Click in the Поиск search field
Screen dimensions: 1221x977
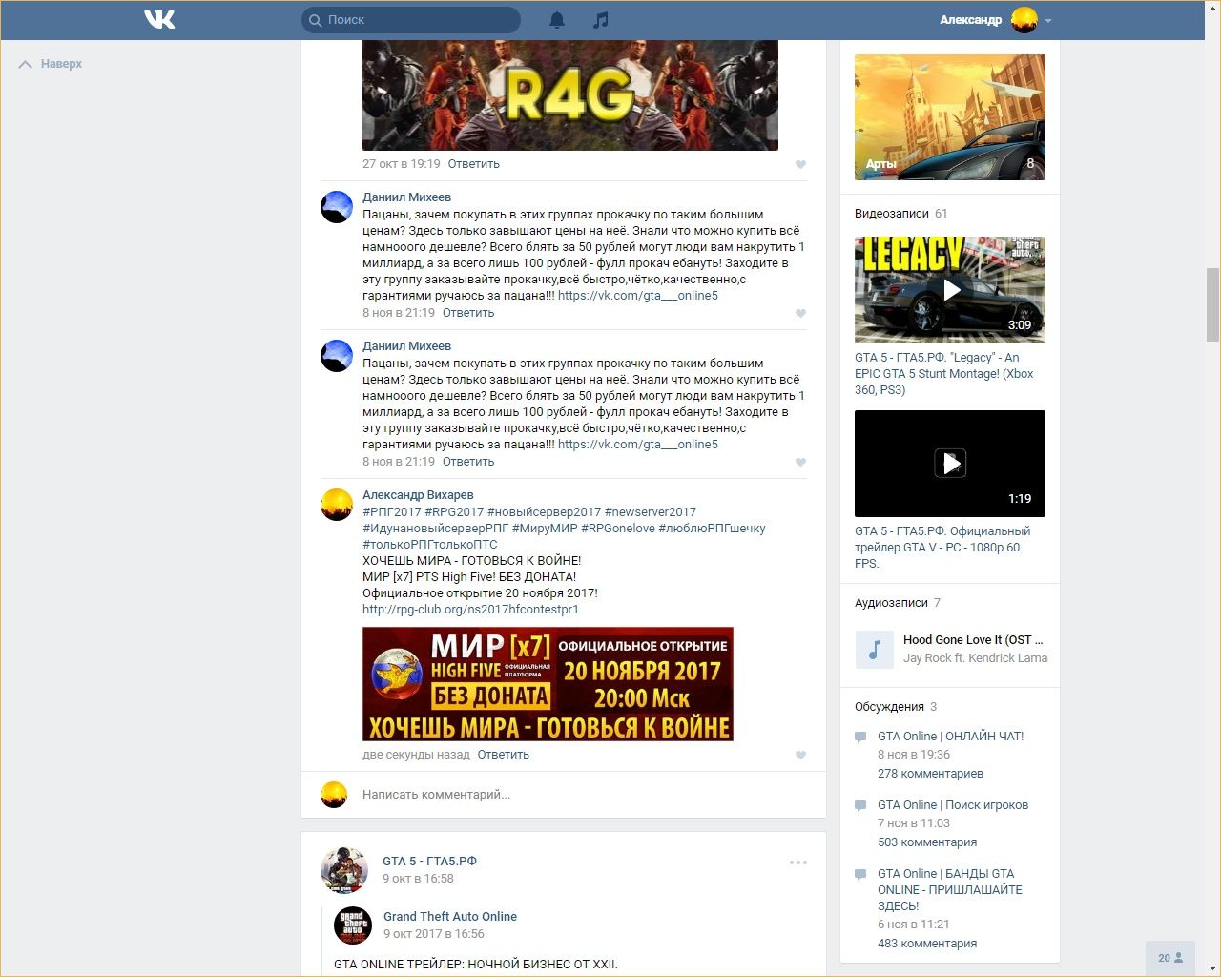(x=411, y=20)
